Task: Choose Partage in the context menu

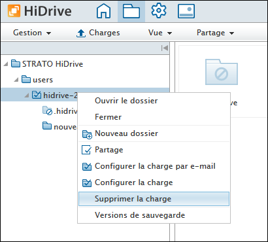Action: 154,150
